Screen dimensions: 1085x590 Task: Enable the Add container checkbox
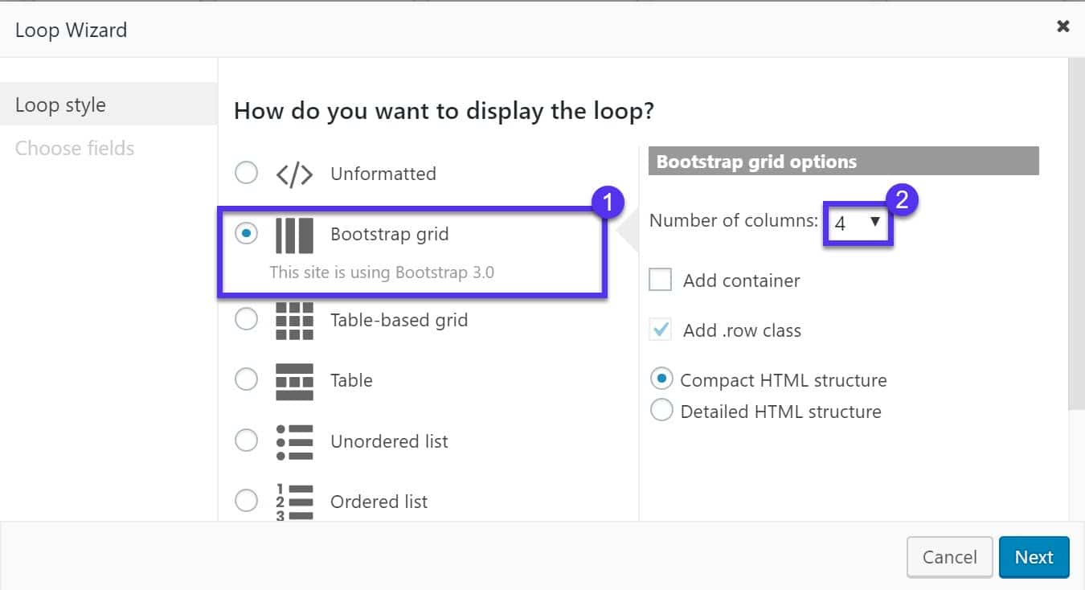tap(659, 280)
